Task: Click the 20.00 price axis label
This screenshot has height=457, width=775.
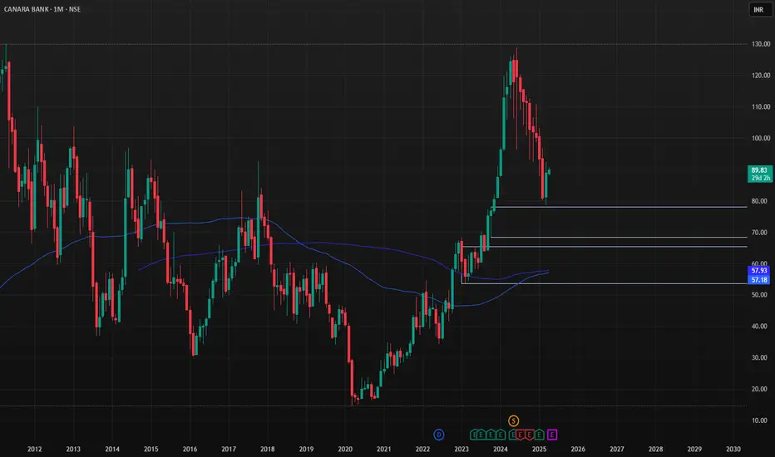Action: tap(761, 389)
